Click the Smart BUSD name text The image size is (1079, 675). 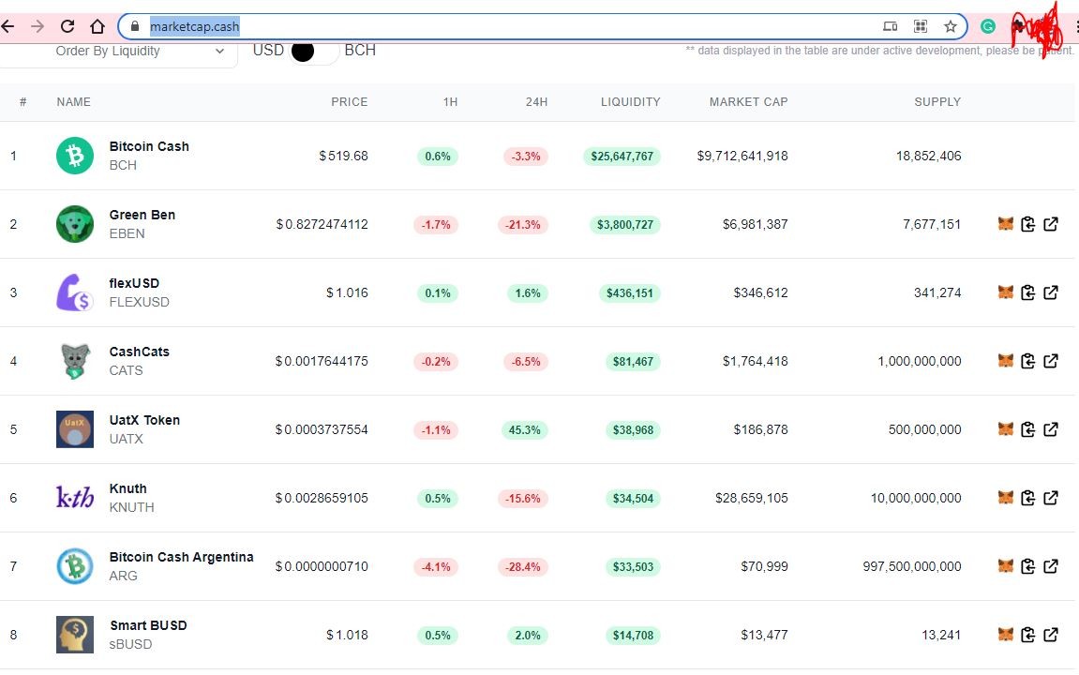(x=149, y=625)
